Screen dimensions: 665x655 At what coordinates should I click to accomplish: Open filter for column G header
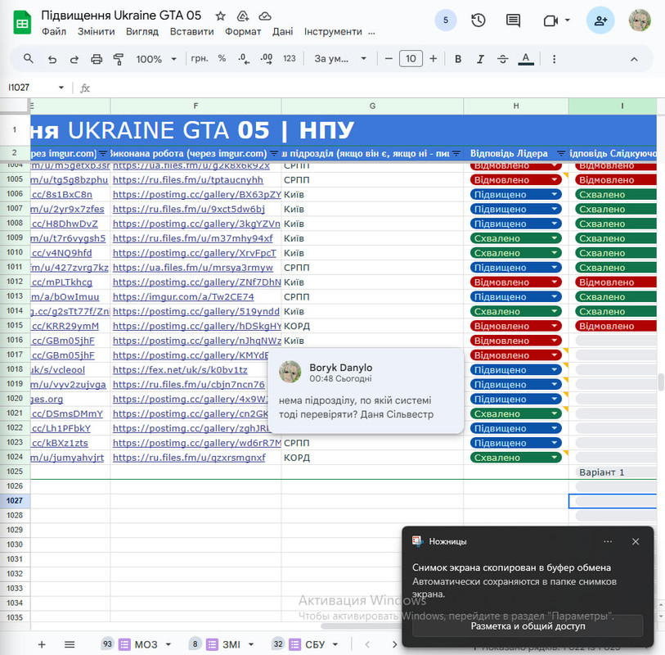(456, 154)
